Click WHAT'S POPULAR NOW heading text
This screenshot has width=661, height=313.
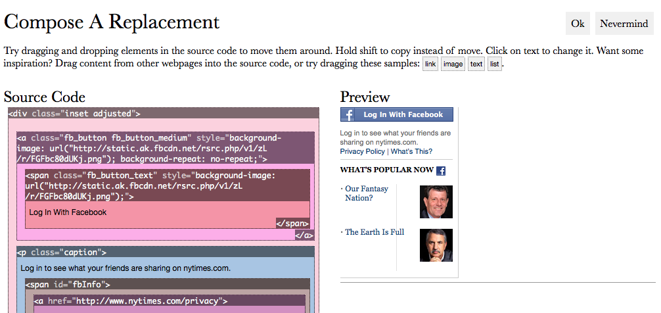pos(387,170)
